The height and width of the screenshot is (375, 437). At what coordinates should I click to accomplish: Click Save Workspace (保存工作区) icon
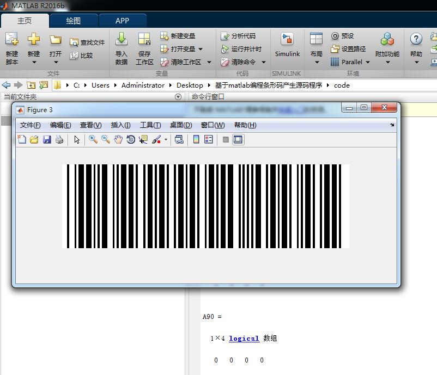pos(144,39)
